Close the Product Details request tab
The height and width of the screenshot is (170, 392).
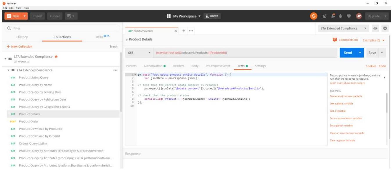[176, 31]
